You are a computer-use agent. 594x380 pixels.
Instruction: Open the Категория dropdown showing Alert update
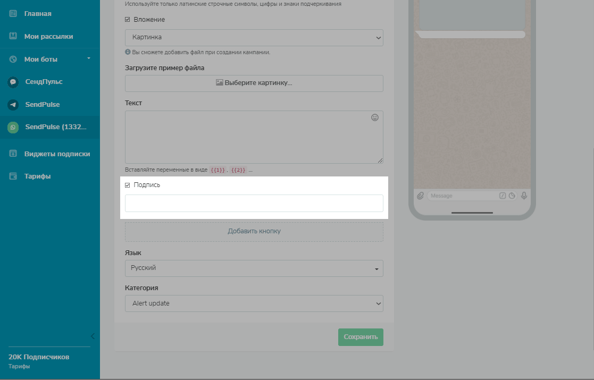click(254, 303)
